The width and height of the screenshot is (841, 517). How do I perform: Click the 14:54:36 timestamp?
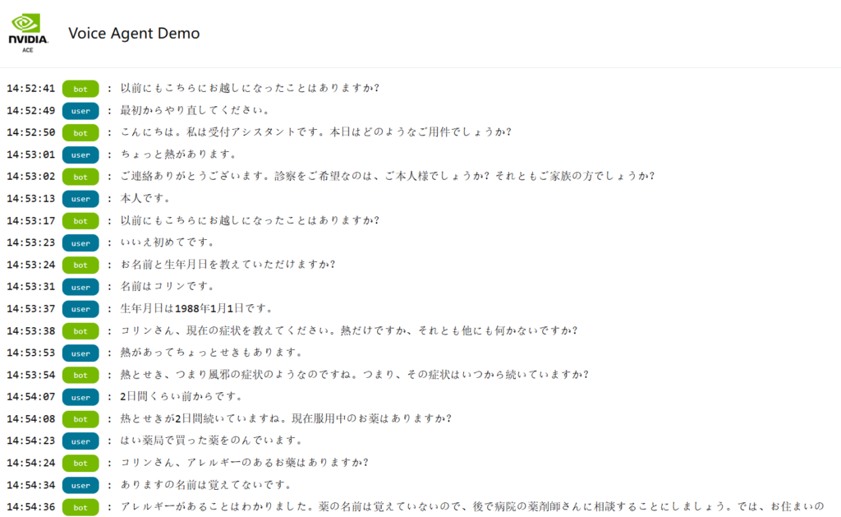click(31, 507)
